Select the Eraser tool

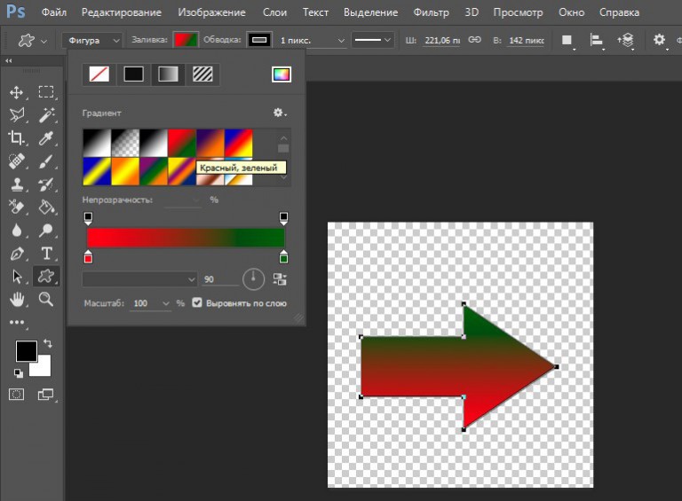(x=17, y=207)
